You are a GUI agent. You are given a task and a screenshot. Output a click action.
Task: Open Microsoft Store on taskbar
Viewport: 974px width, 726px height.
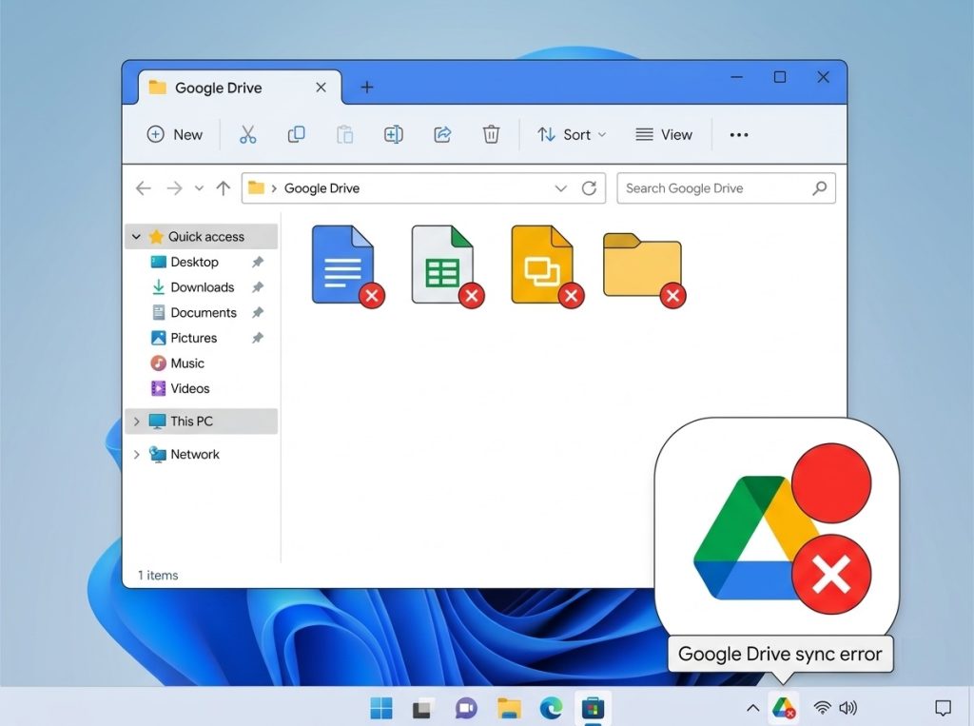pos(594,708)
